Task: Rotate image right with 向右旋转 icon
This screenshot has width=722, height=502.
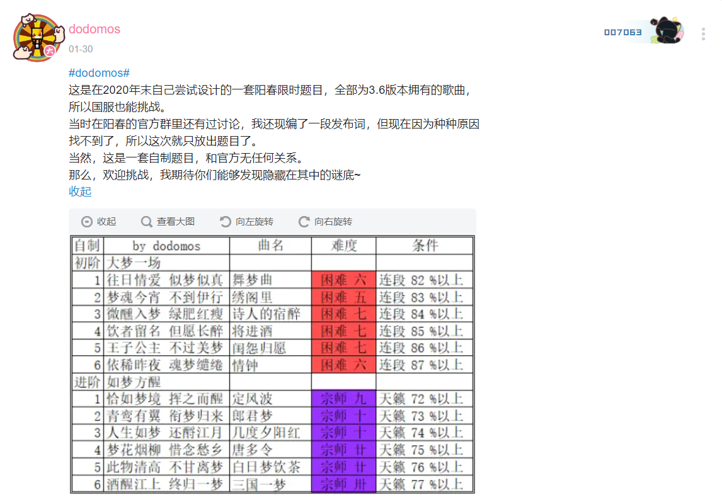Action: [304, 222]
